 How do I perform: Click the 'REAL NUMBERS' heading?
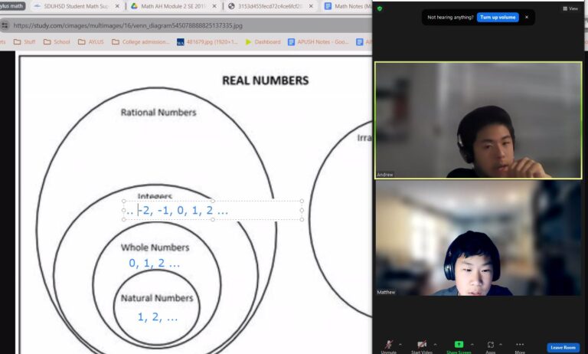[x=266, y=80]
